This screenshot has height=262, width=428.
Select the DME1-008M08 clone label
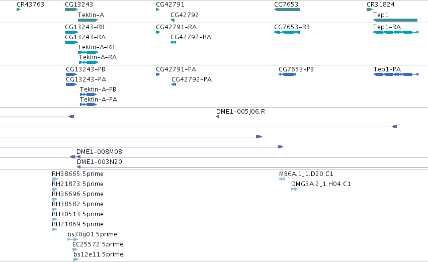(x=99, y=152)
